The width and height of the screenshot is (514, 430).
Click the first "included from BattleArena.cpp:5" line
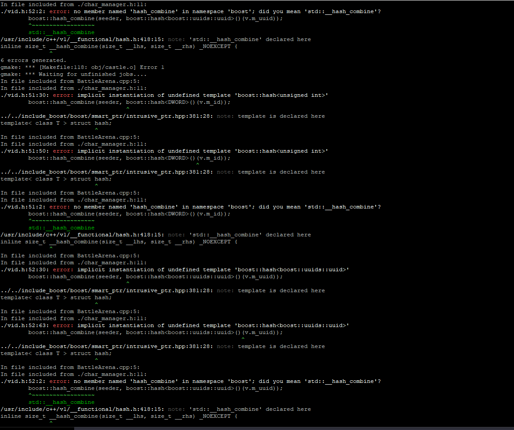point(70,81)
